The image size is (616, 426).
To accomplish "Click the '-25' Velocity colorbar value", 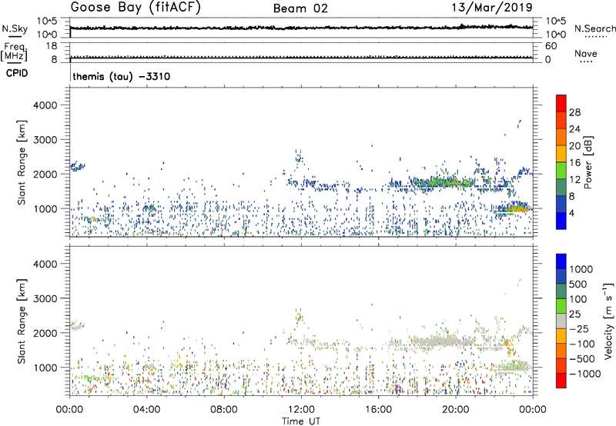I will point(578,329).
